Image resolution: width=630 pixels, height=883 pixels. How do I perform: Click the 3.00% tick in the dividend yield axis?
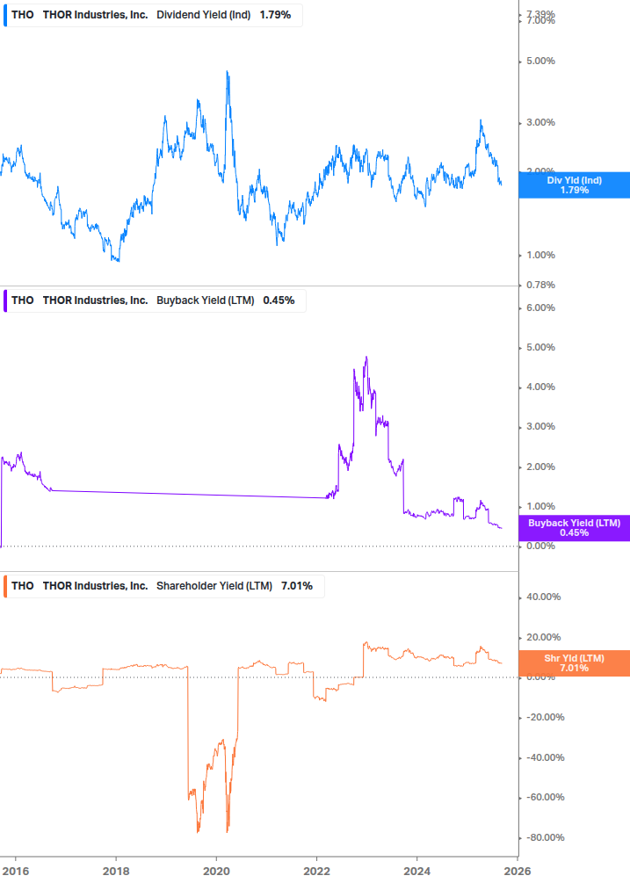(540, 122)
